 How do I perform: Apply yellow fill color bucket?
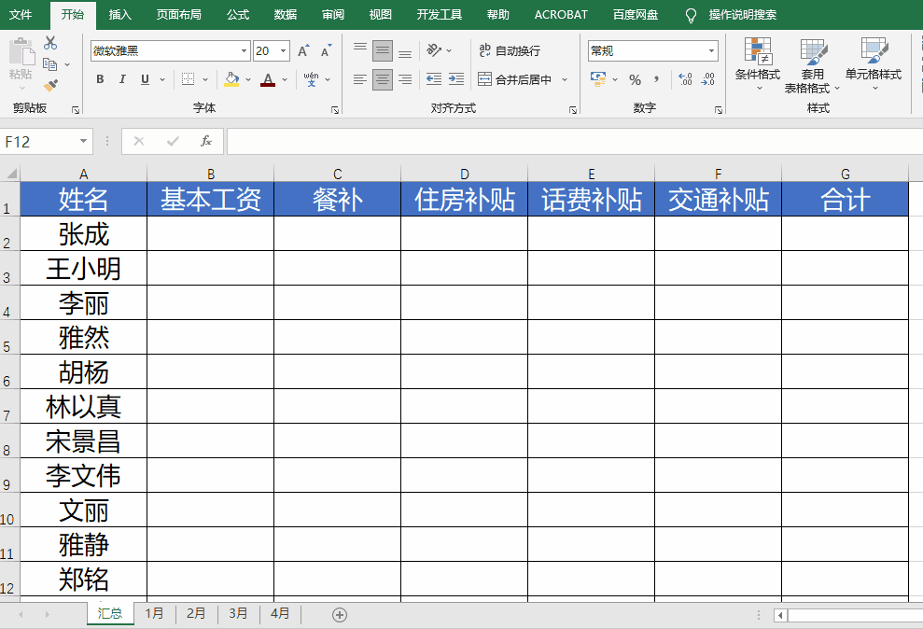231,79
